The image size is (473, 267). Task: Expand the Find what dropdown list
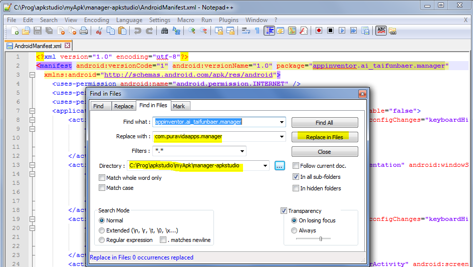click(x=282, y=122)
